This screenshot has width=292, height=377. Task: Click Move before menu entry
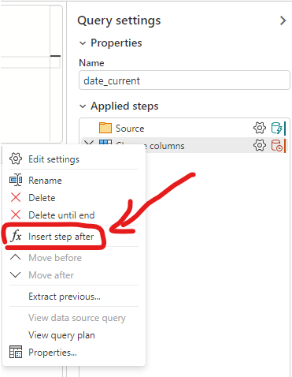pos(74,258)
